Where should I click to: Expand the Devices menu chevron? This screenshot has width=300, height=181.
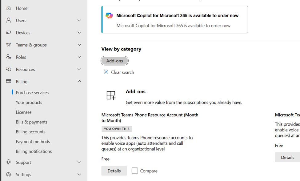[79, 33]
